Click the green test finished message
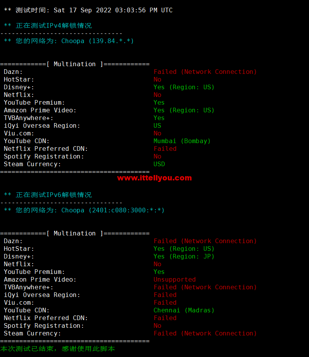The height and width of the screenshot is (357, 309). pos(58,349)
